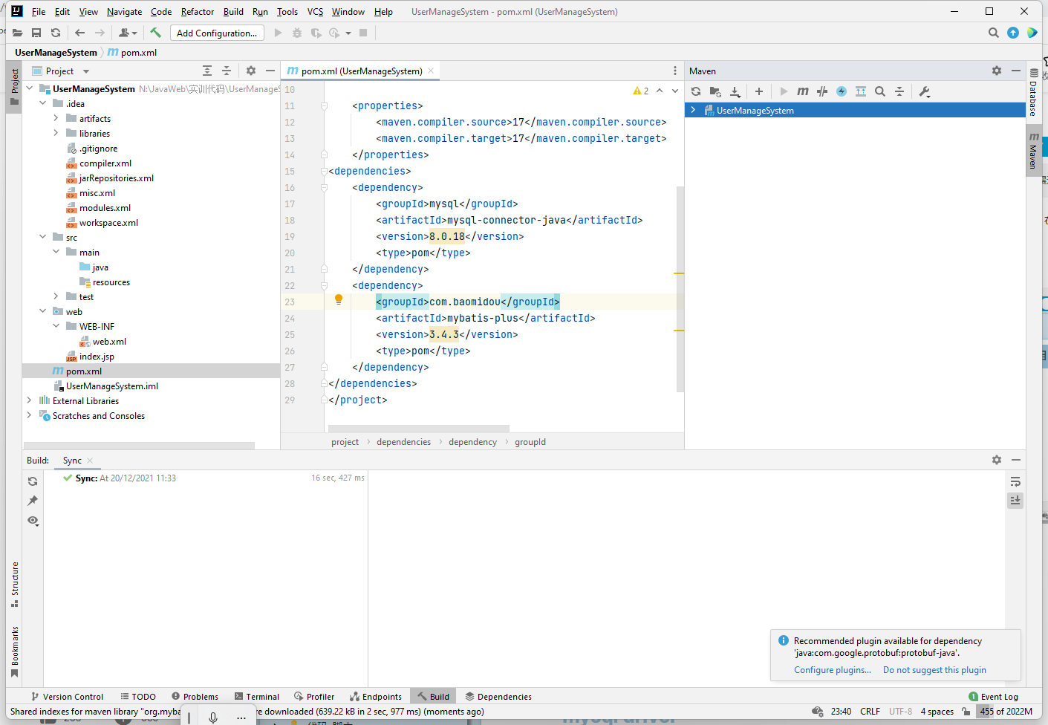The width and height of the screenshot is (1048, 725).
Task: Open Maven panel gear options
Action: pyautogui.click(x=997, y=71)
